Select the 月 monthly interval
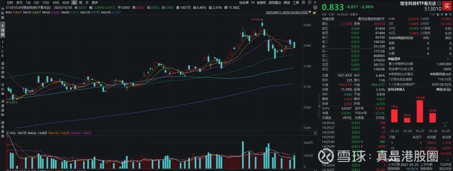 point(87,3)
